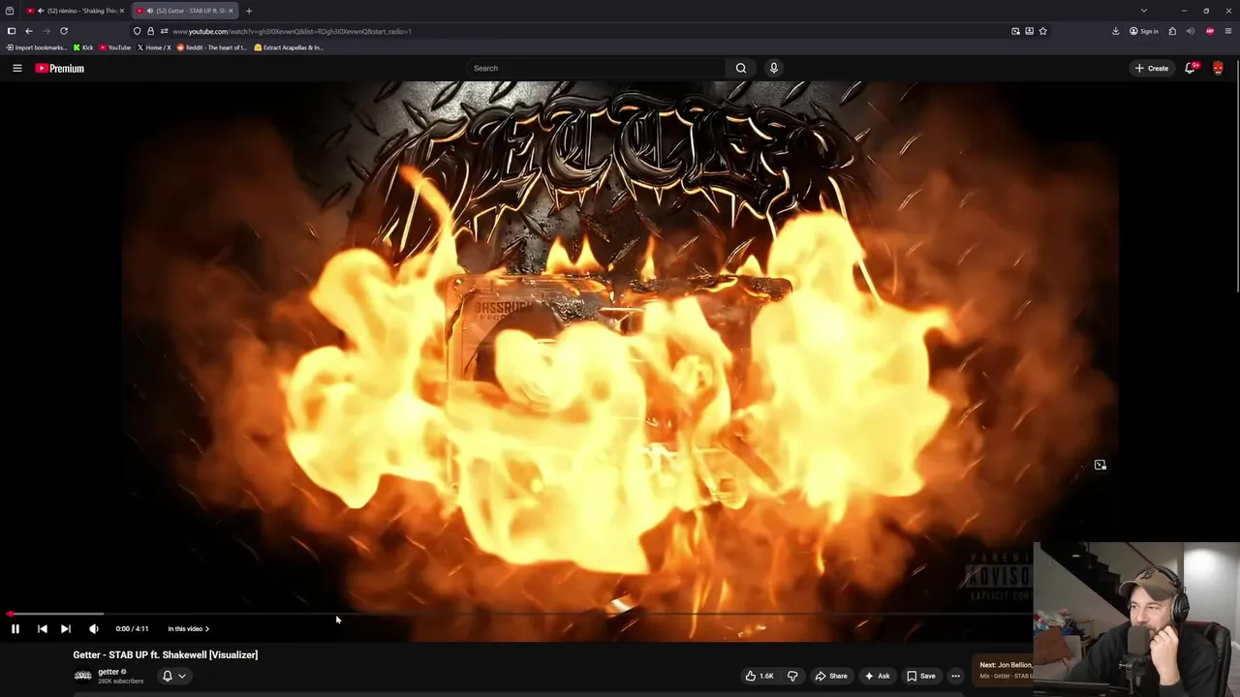View site security lock info

pos(150,31)
